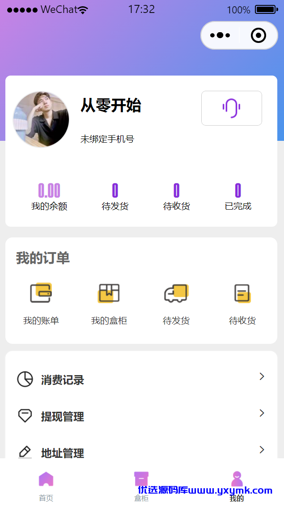The width and height of the screenshot is (284, 507).
Task: Click the 地址管理 pencil icon
Action: tap(25, 452)
